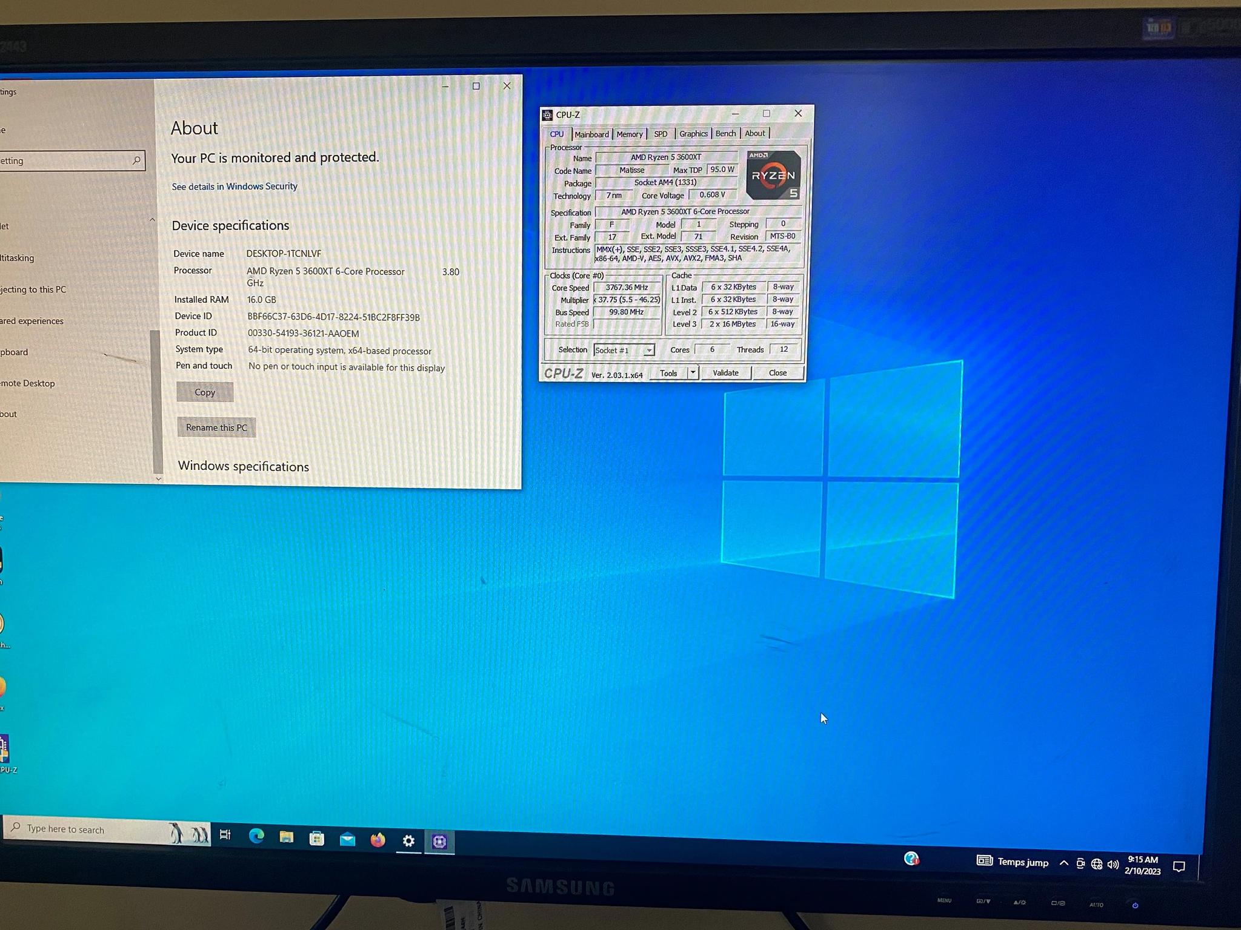Select About in Settings sidebar
The image size is (1241, 930).
click(8, 414)
